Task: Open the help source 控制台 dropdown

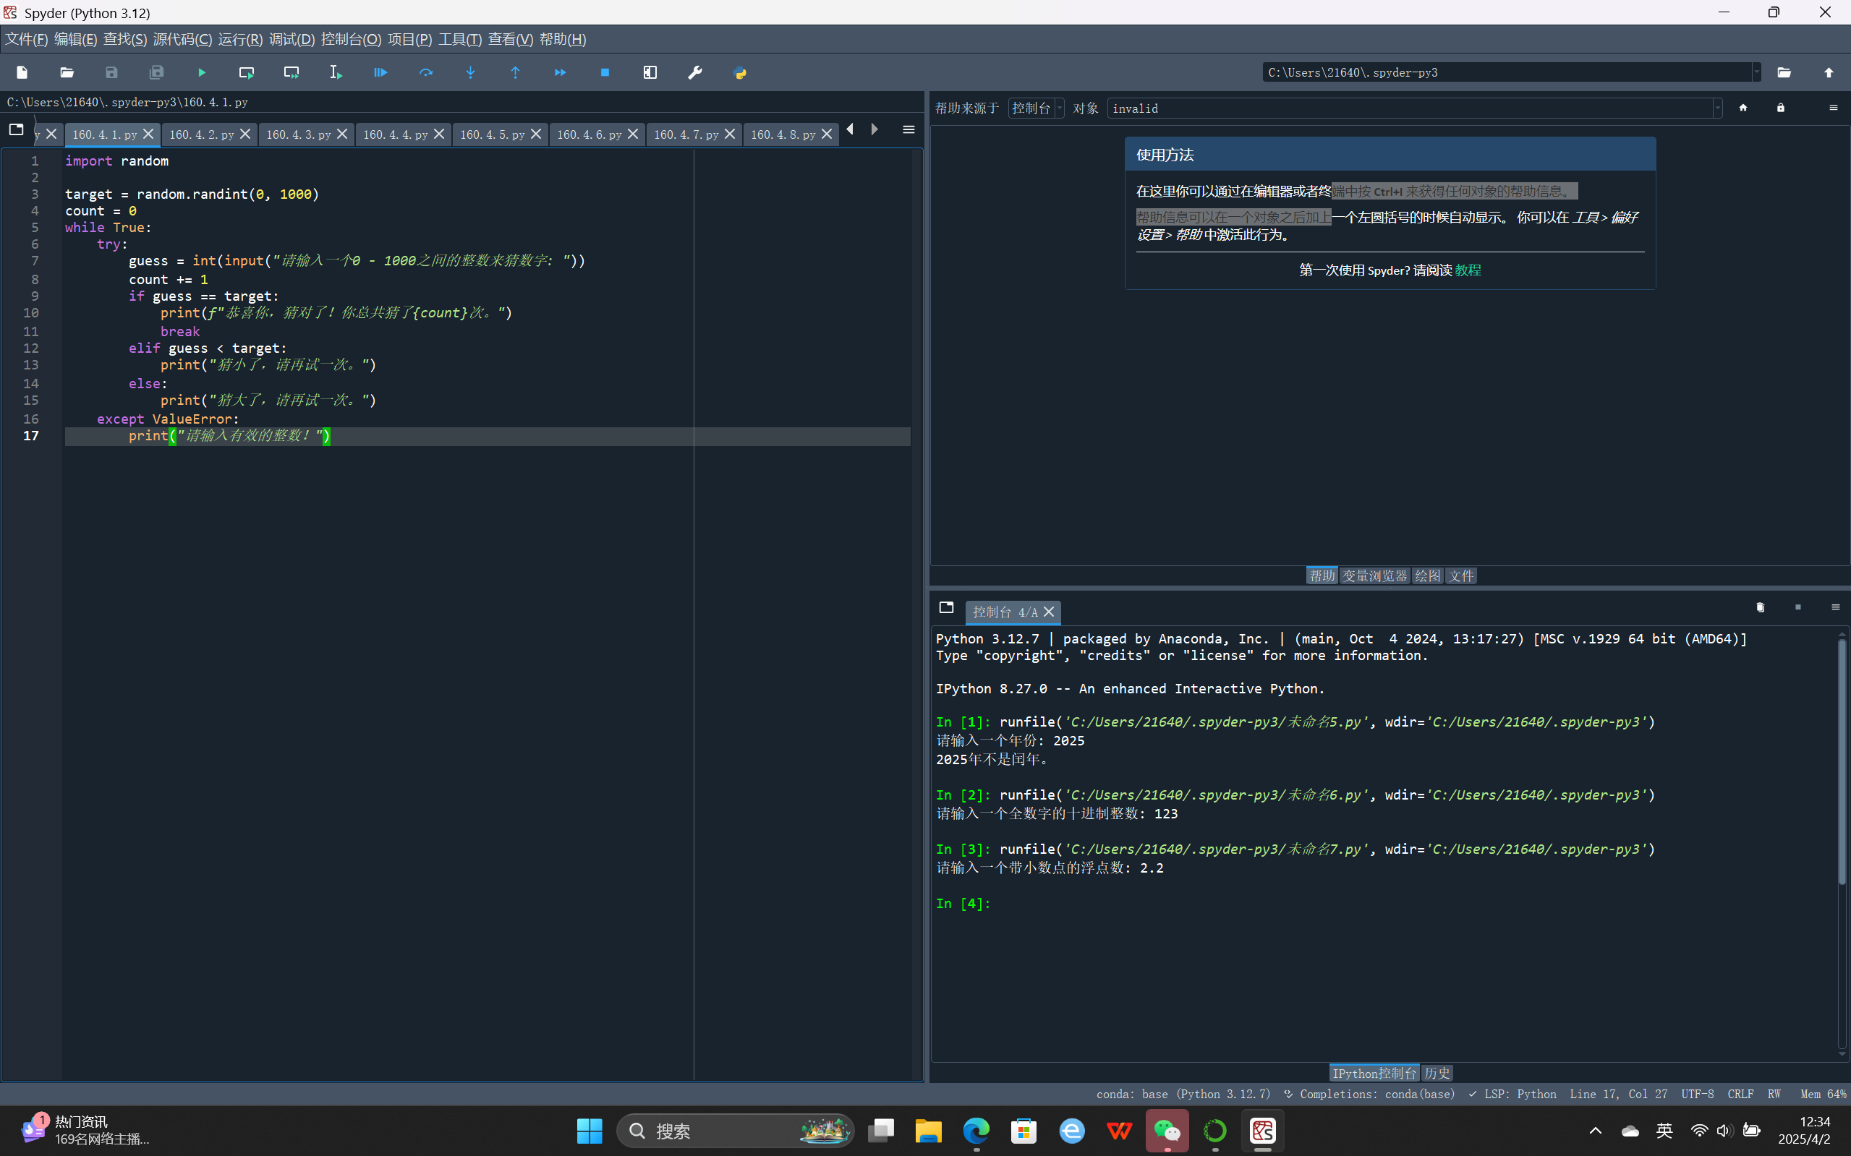Action: click(1036, 108)
